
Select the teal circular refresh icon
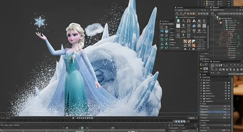coord(162,39)
